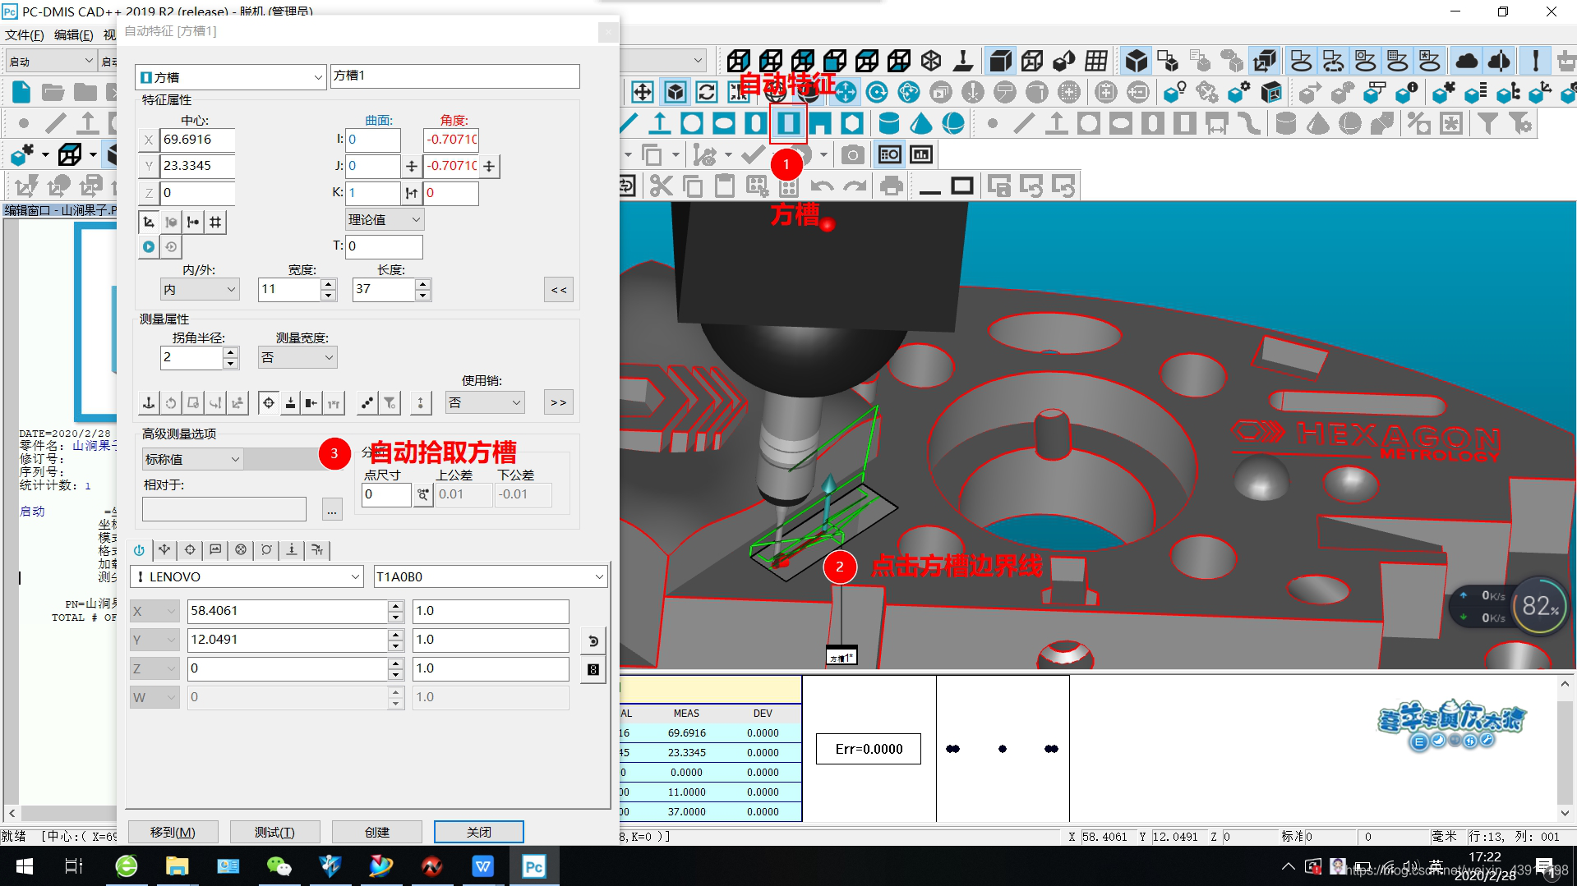Click the grid view toolbar icon

[x=1096, y=61]
